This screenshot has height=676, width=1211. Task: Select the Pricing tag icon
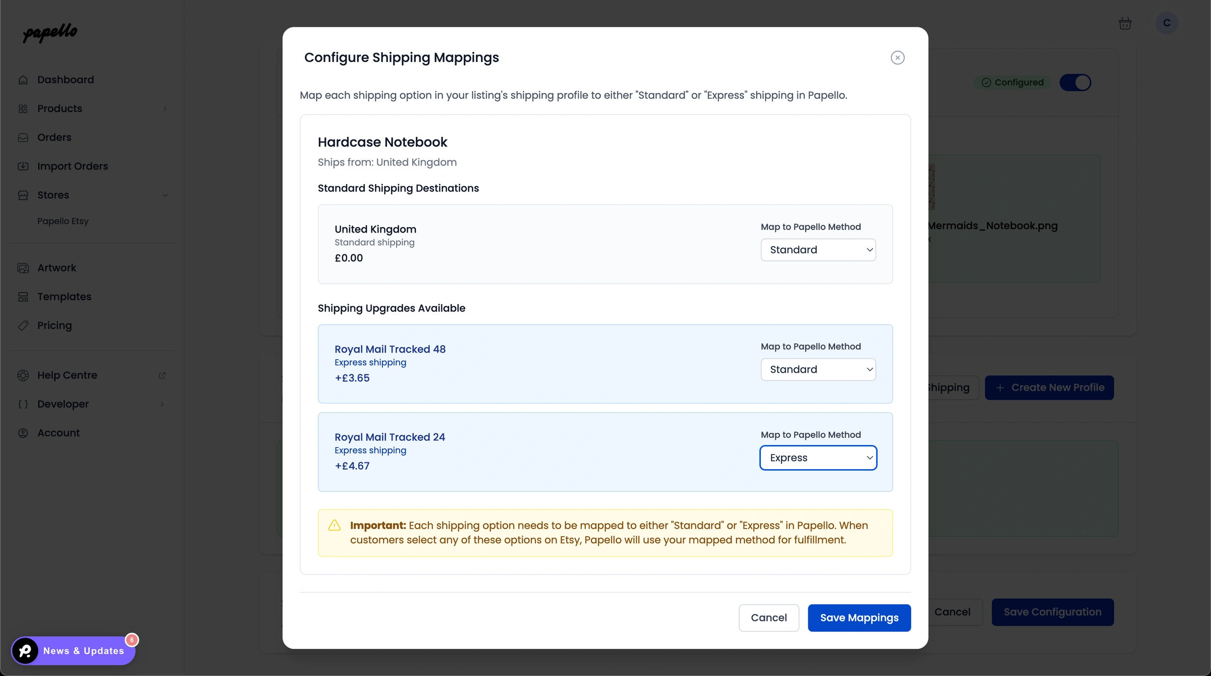click(x=24, y=325)
